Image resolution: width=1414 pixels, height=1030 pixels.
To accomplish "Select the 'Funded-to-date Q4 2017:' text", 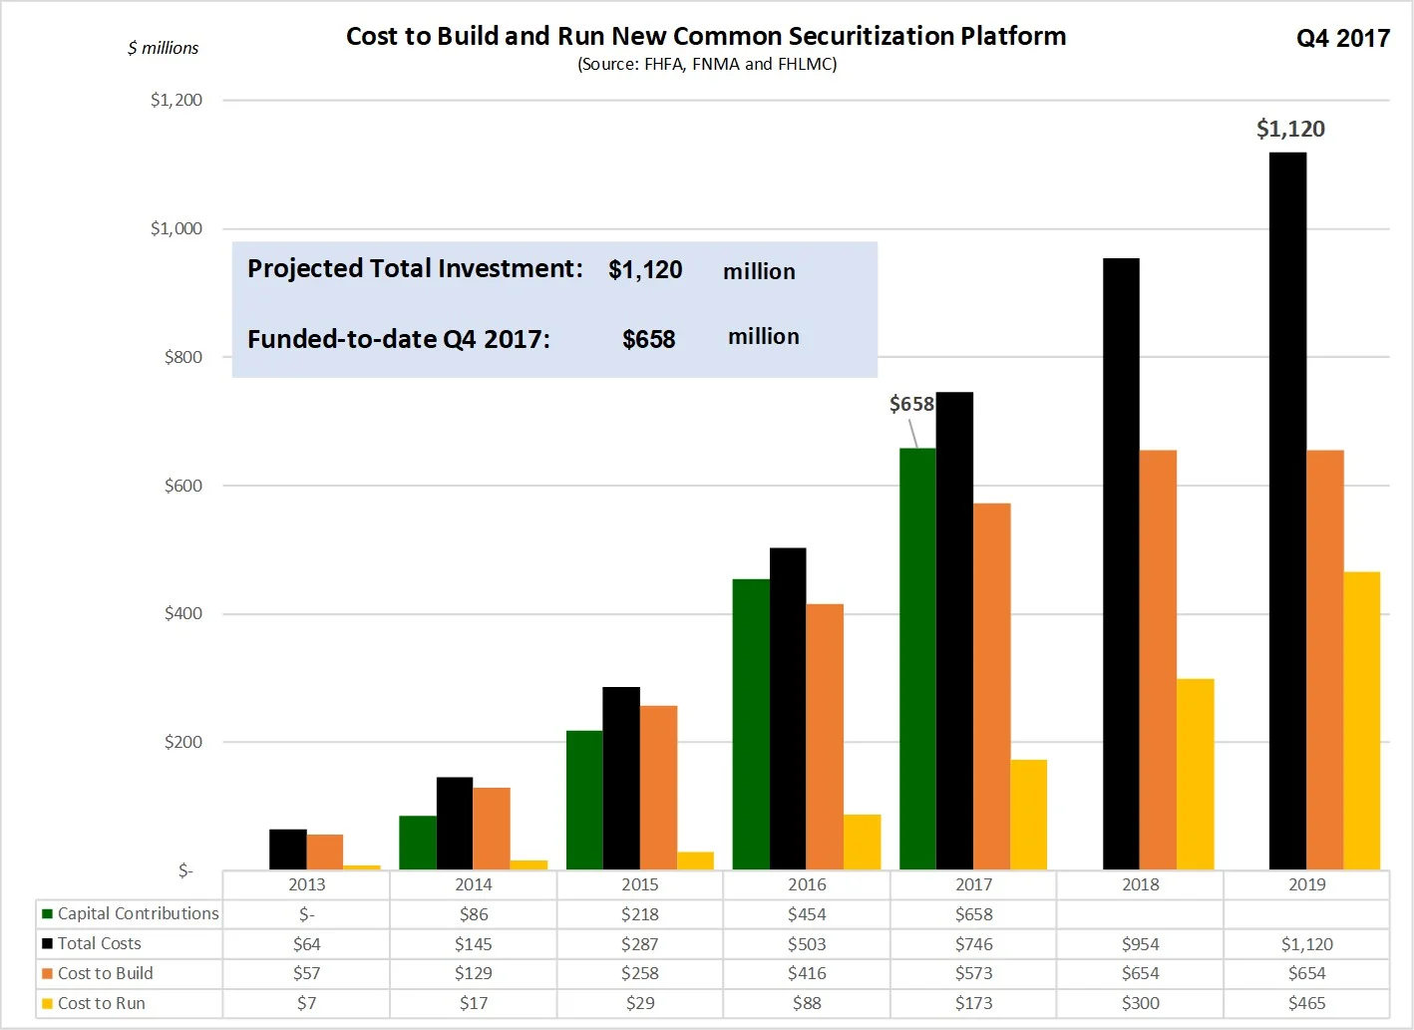I will 399,339.
